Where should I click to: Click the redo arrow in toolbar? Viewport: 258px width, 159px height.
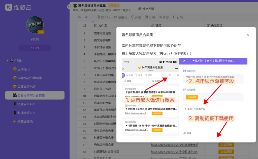[x=86, y=17]
